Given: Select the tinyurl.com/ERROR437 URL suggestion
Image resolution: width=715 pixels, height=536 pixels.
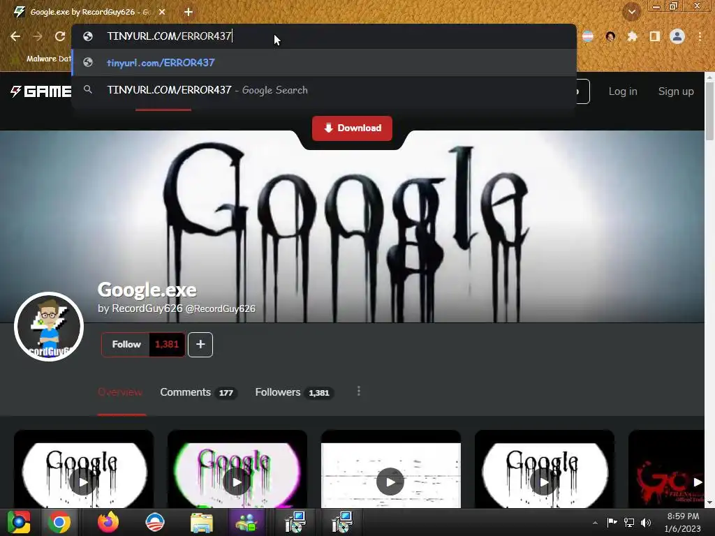Looking at the screenshot, I should click(x=324, y=62).
